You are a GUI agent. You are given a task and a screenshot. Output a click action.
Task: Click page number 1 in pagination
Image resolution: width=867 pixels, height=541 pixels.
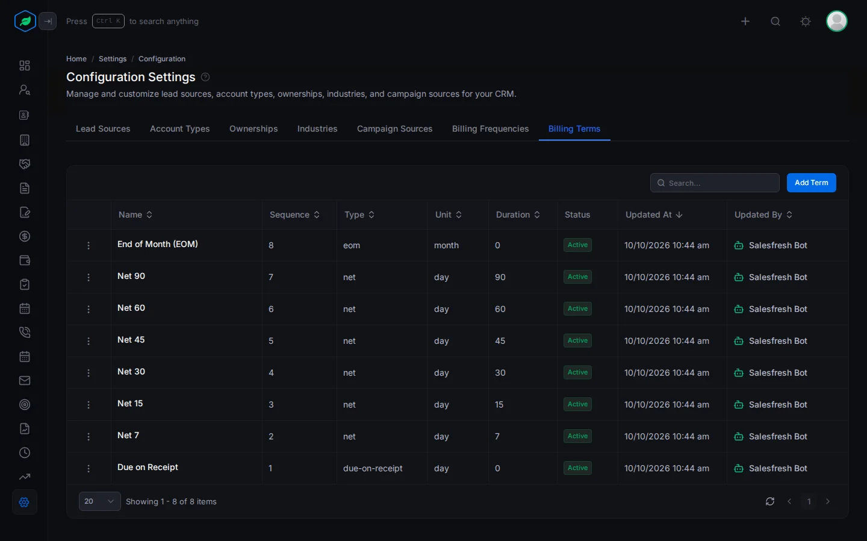point(809,501)
